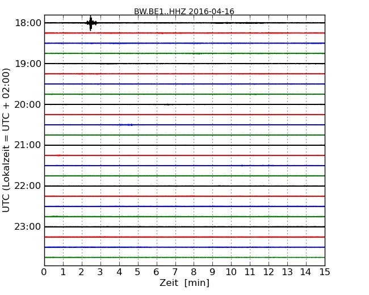Click the 19:00 time label
This screenshot has height=295, width=369.
(28, 64)
